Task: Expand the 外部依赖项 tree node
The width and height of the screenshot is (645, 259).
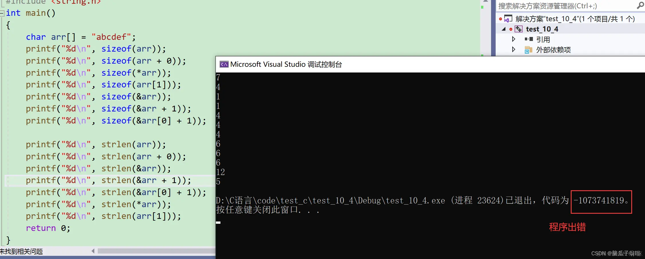Action: pos(513,49)
